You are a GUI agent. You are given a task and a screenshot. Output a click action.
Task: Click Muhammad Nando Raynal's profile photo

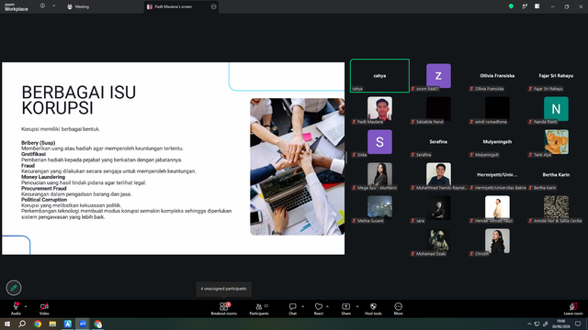click(438, 175)
